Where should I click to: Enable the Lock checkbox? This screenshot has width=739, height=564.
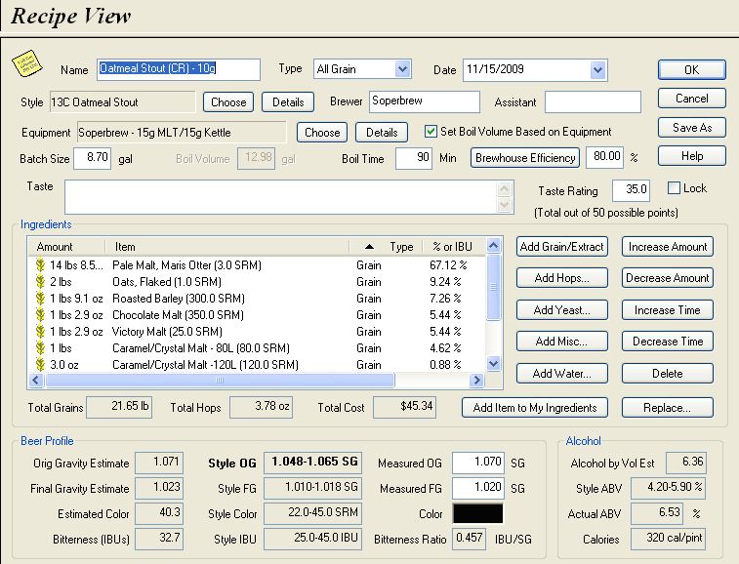[x=674, y=188]
